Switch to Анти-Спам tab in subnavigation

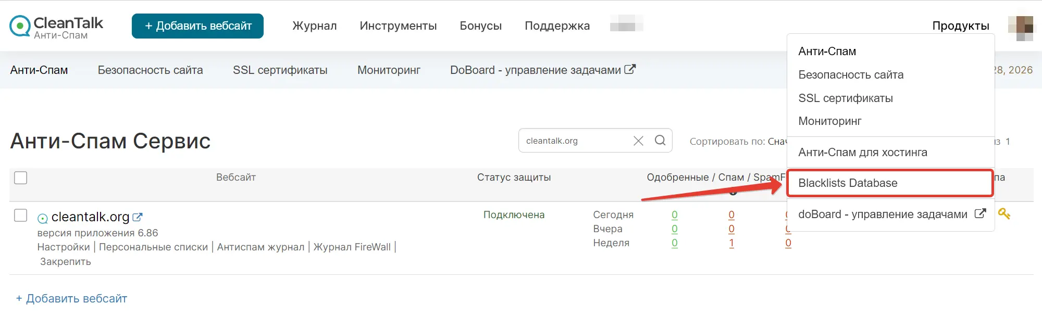pyautogui.click(x=39, y=70)
